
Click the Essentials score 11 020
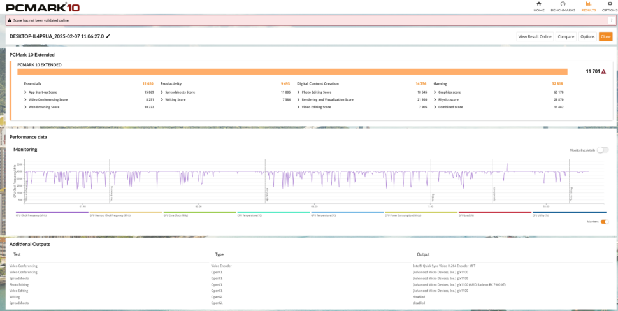148,84
